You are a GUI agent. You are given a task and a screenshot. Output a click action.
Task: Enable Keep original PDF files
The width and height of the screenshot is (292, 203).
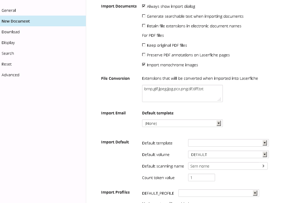point(144,45)
